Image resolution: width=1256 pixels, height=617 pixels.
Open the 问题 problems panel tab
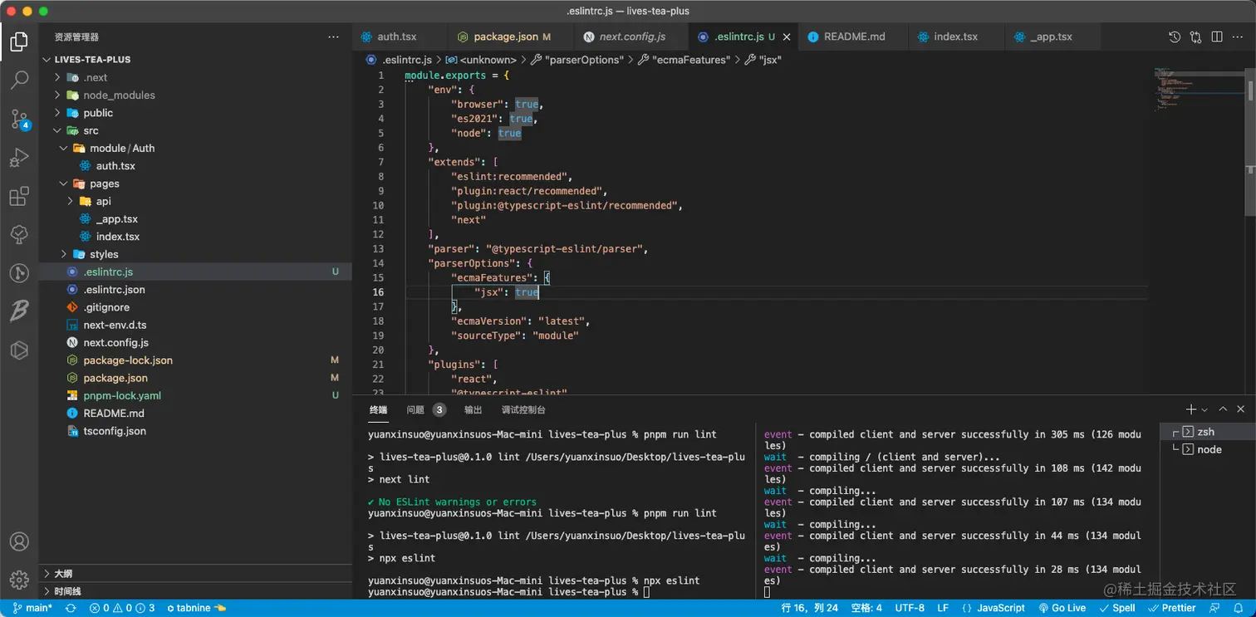point(415,409)
